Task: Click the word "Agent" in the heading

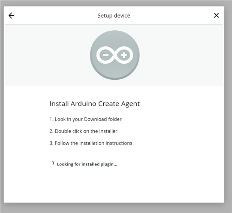Action: (x=131, y=104)
